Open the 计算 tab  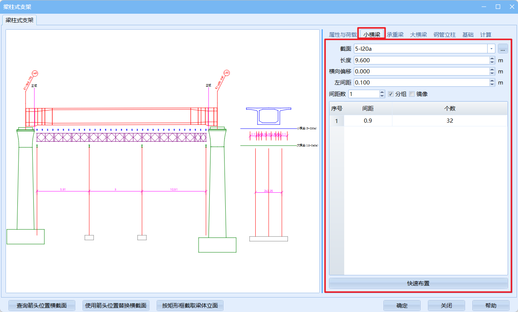click(485, 35)
